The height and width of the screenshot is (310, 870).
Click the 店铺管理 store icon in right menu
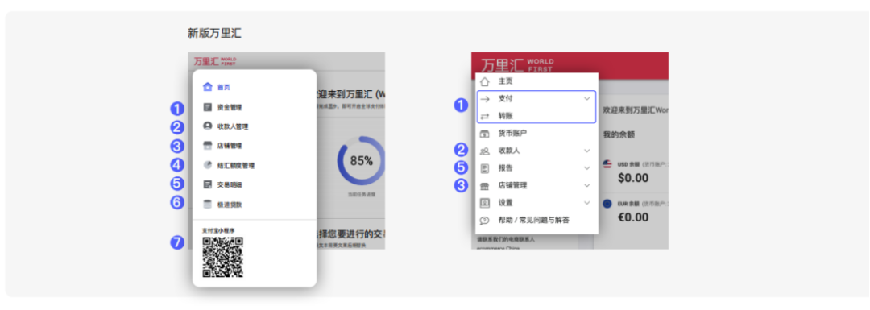pos(484,186)
